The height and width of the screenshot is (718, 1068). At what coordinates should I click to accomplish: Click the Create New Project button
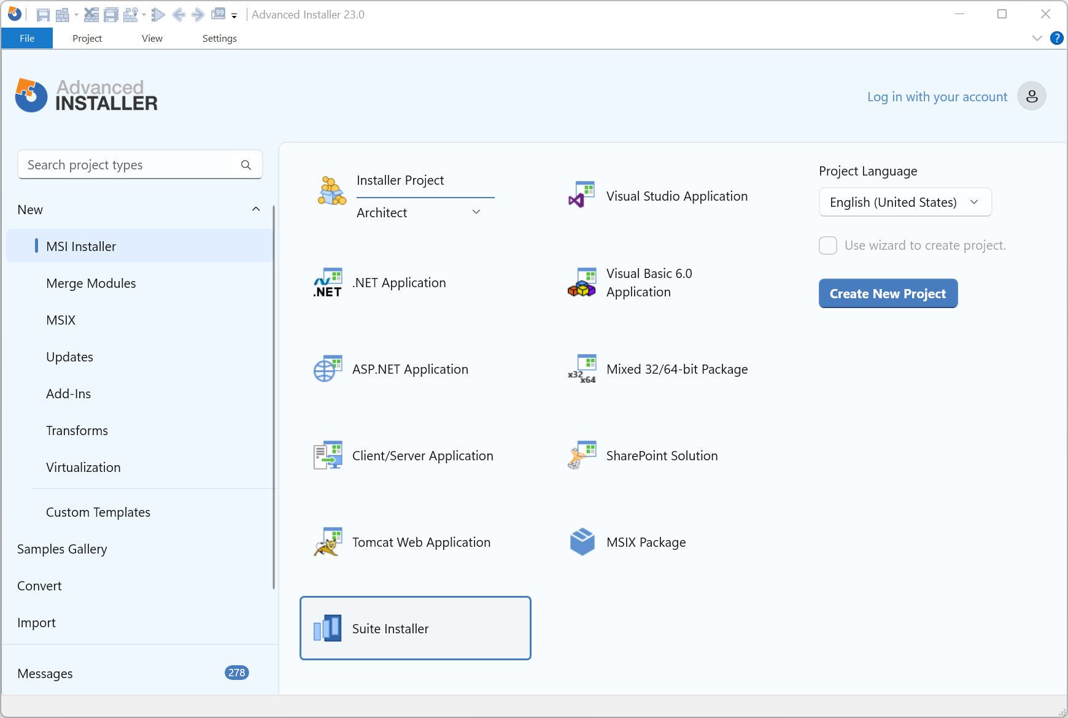tap(888, 293)
